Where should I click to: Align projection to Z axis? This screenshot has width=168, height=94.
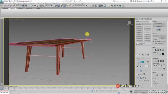pyautogui.click(x=159, y=66)
